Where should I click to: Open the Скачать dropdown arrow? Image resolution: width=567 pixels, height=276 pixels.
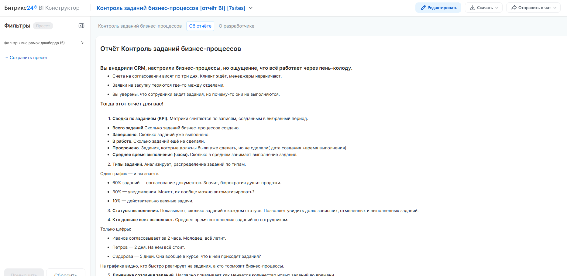[497, 8]
